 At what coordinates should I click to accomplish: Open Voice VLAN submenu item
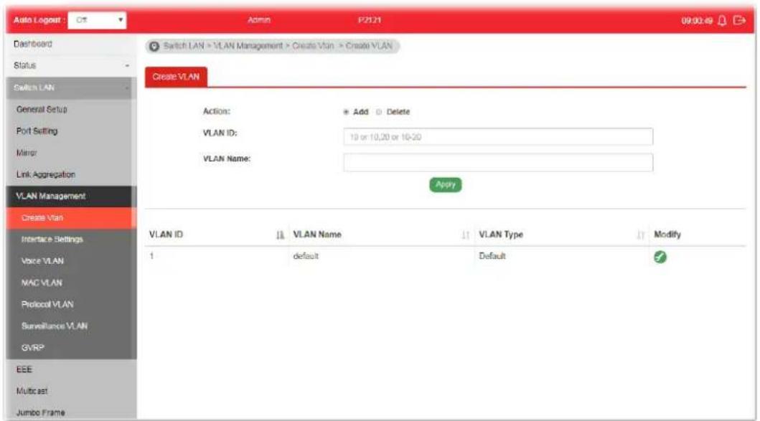[71, 261]
